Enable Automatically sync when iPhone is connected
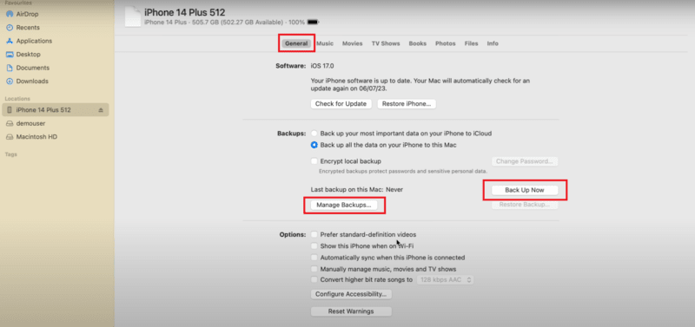 pos(314,258)
